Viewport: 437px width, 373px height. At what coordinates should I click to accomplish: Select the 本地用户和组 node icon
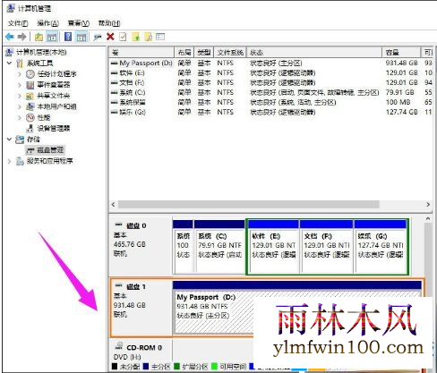[30, 106]
